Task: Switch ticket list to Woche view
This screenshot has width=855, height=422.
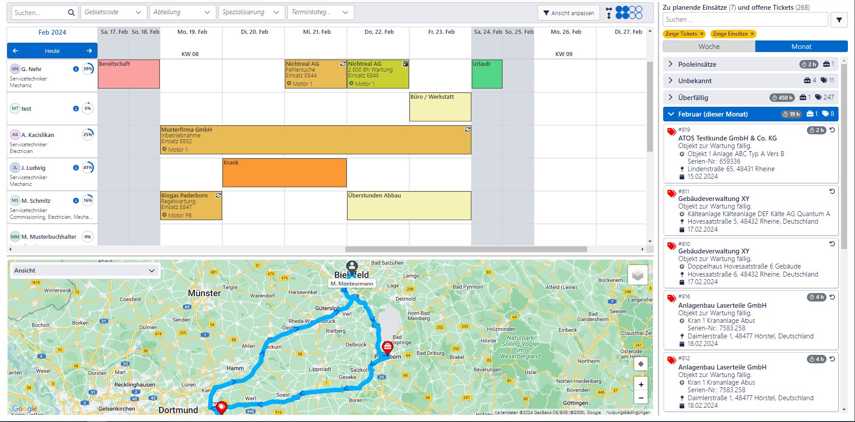Action: point(709,47)
